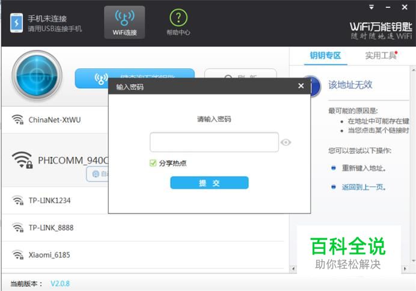Select the PHICOMM_940C network name

coord(73,160)
